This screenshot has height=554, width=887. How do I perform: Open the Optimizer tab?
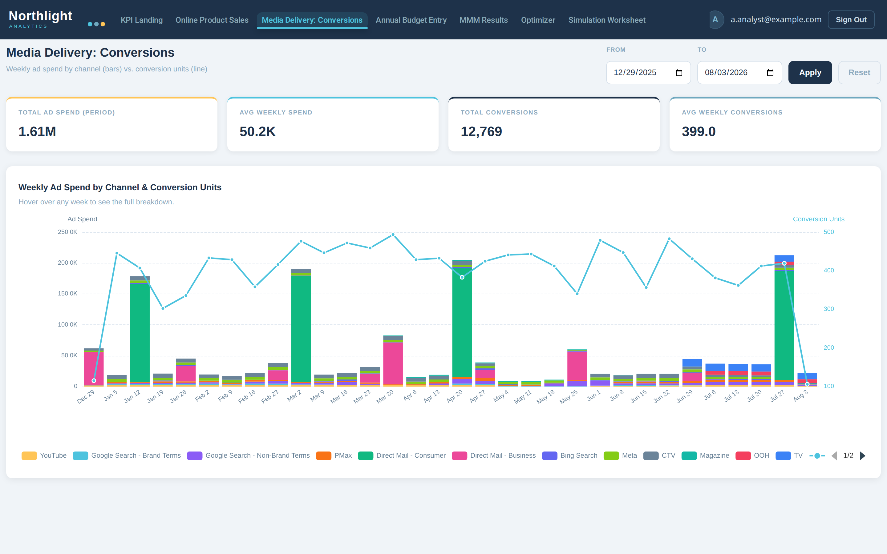pos(538,20)
